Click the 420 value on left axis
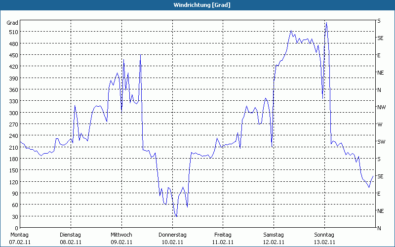 click(14, 67)
